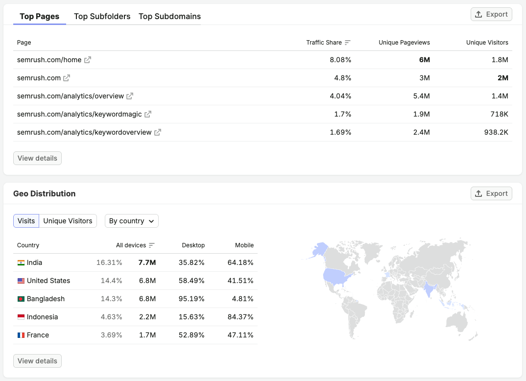Click the United States flag icon

[x=21, y=281]
